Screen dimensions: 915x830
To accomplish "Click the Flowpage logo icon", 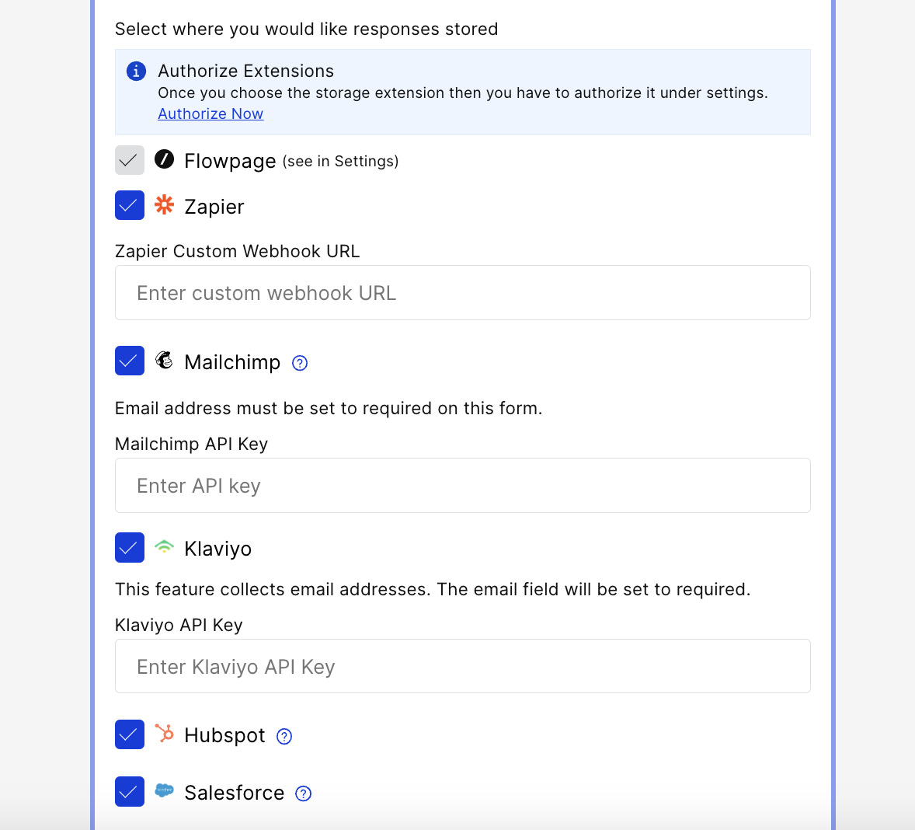I will pyautogui.click(x=164, y=159).
